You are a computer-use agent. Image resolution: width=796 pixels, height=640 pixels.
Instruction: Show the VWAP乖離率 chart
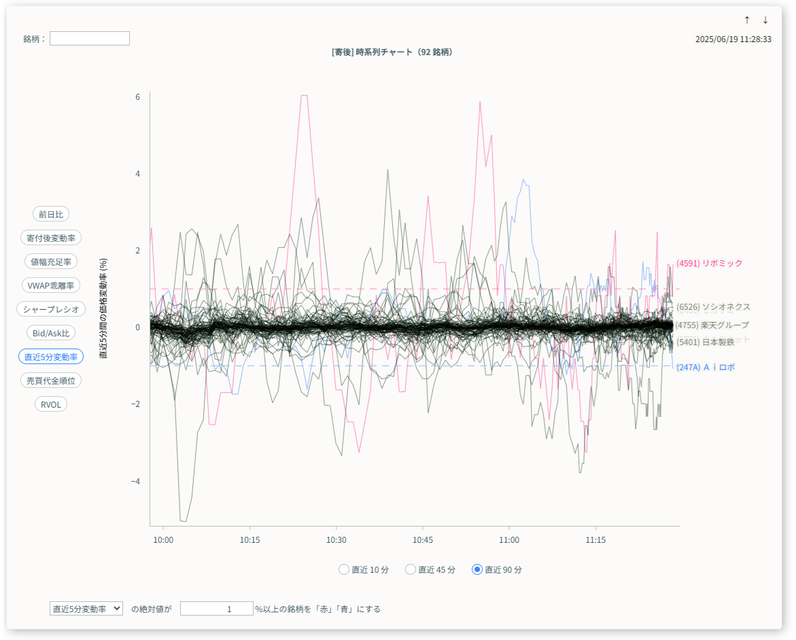pos(51,285)
